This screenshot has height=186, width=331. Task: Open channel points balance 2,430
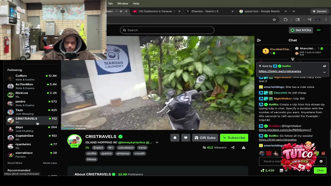(267, 171)
